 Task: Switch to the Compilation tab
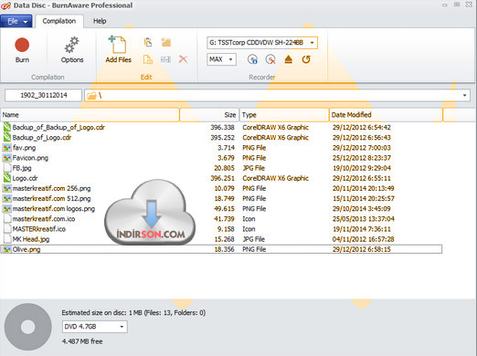(59, 21)
